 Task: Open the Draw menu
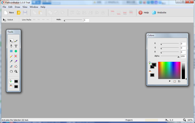tap(18, 7)
